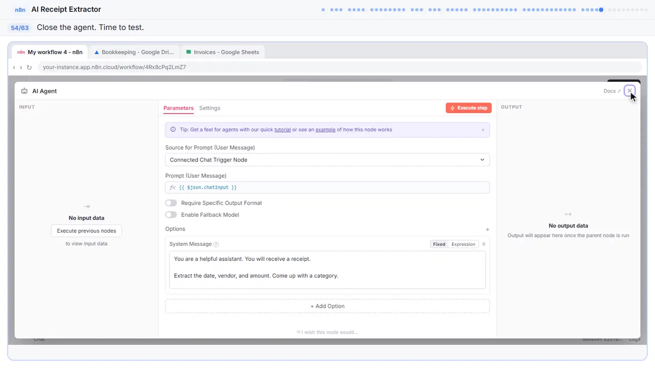The image size is (655, 368).
Task: Click the fx expression icon in Prompt field
Action: point(172,188)
